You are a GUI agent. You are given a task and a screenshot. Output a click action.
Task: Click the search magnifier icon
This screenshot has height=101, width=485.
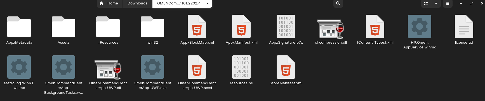[338, 3]
